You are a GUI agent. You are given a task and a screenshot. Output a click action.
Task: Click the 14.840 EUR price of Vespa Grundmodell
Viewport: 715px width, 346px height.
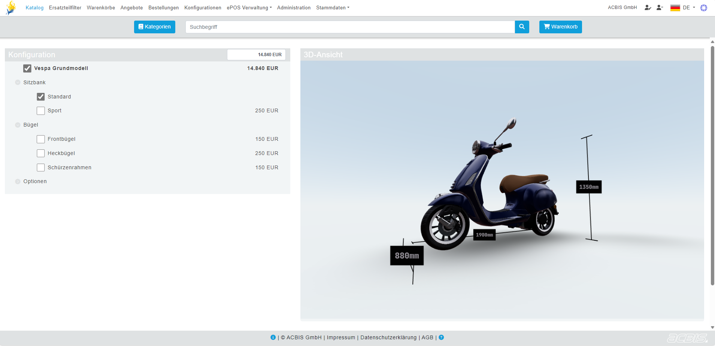[263, 68]
